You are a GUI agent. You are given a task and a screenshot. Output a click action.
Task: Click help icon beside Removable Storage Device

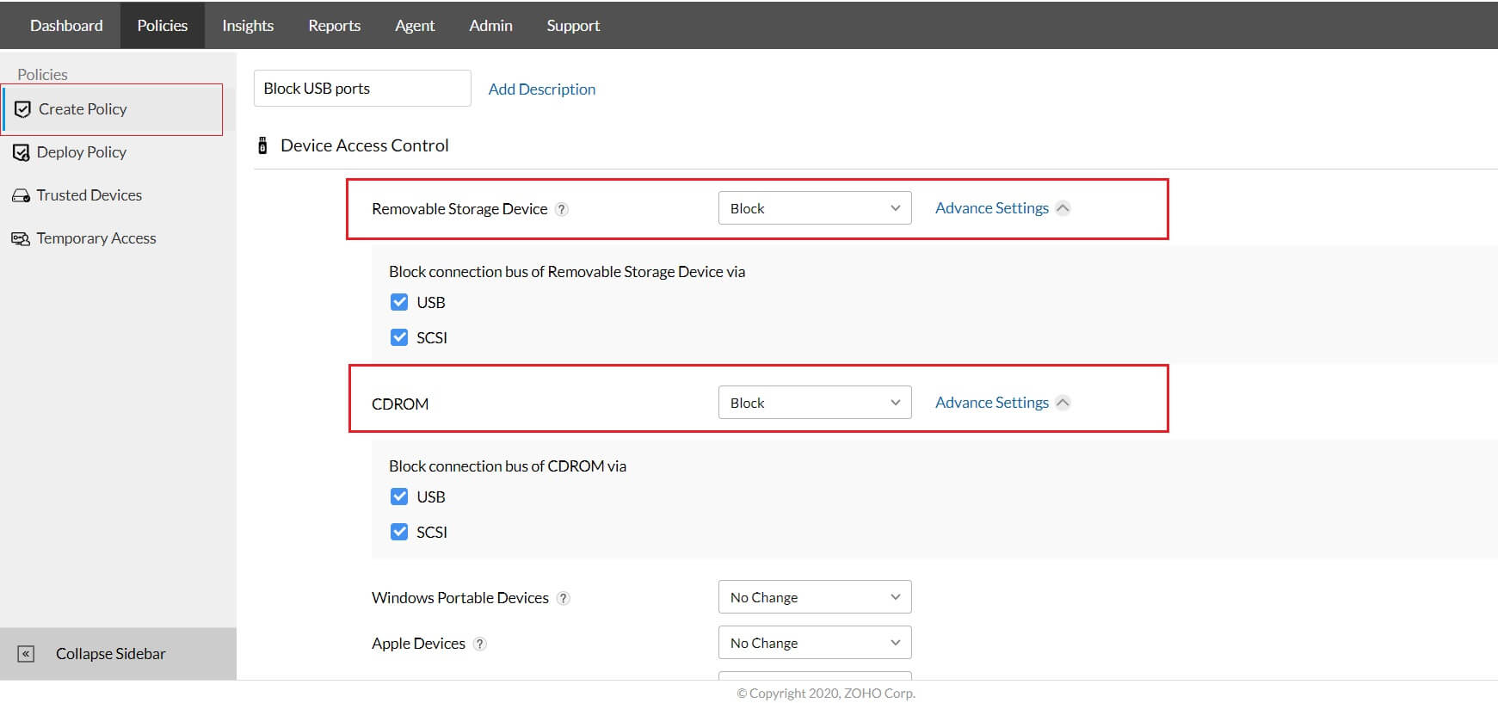click(x=562, y=209)
